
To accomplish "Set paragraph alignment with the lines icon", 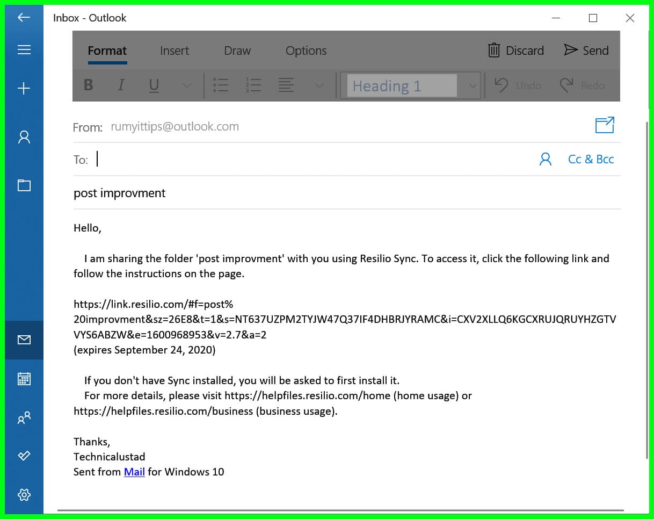I will (x=286, y=85).
